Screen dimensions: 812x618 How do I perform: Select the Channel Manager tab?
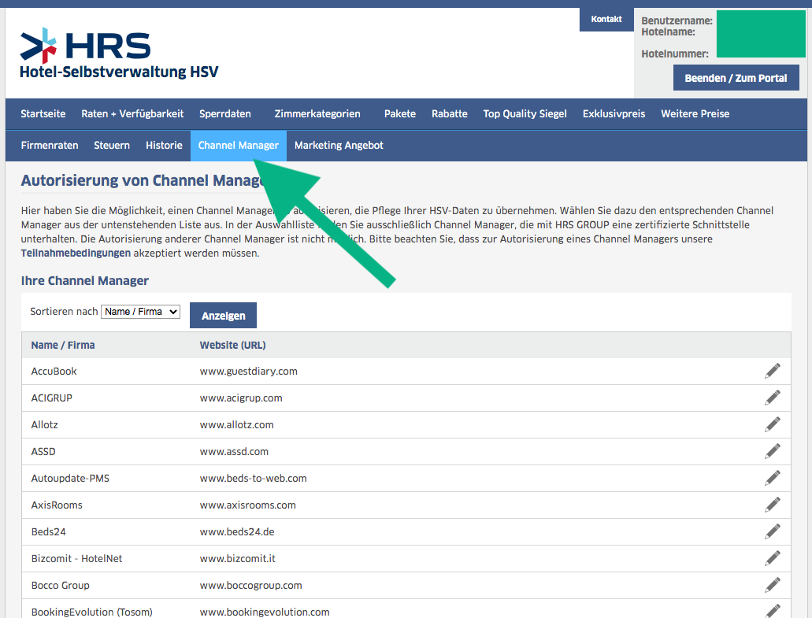pos(238,146)
